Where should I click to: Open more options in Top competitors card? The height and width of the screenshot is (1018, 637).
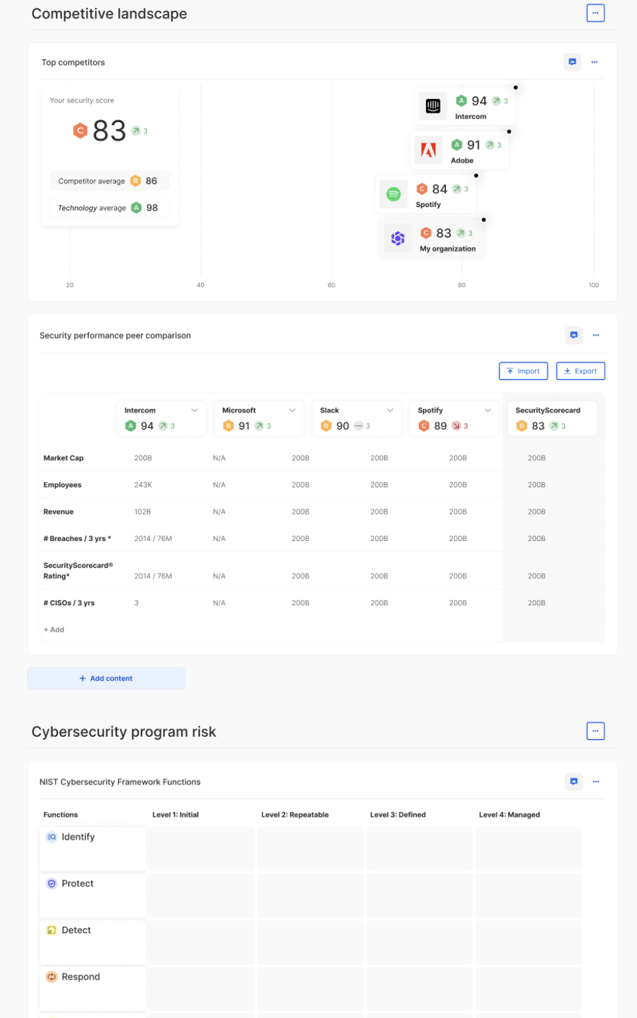pyautogui.click(x=594, y=62)
